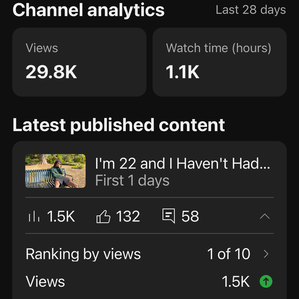Tap the '1 of 10' ranking value
The height and width of the screenshot is (299, 299).
pyautogui.click(x=229, y=254)
